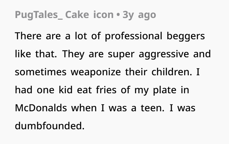The width and height of the screenshot is (229, 144).
Task: Click the word plate in the comment
Action: 165,90
